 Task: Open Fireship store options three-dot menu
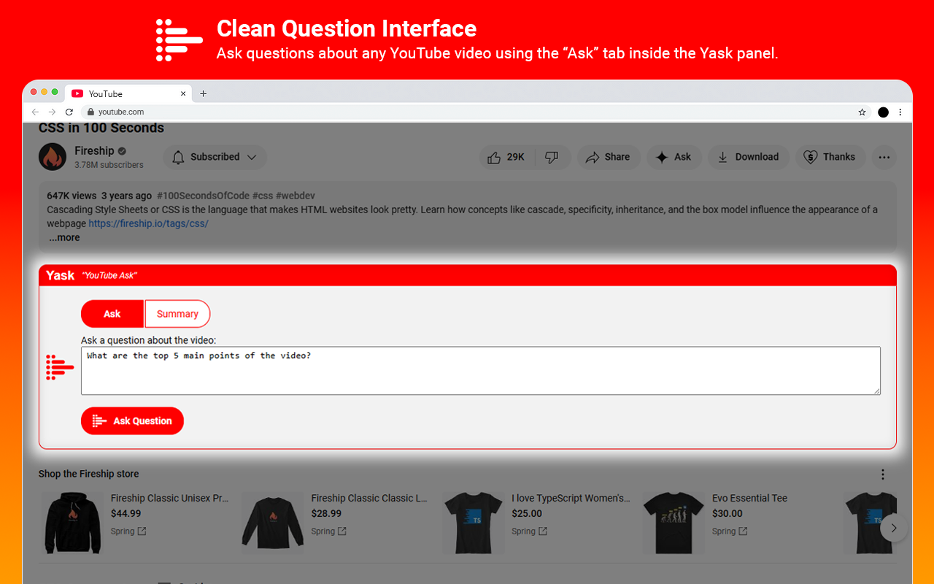pos(883,474)
